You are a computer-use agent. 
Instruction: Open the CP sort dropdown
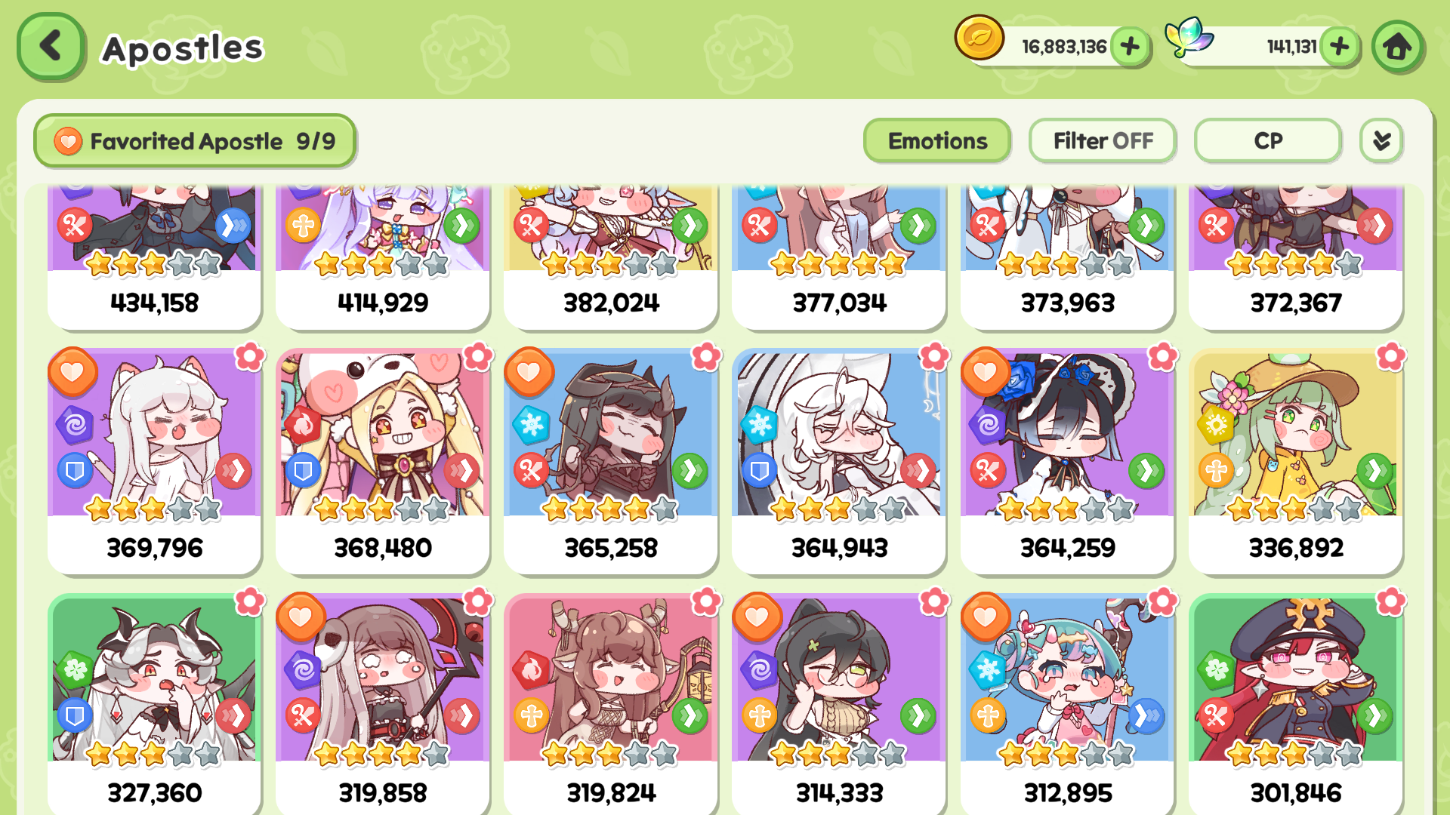(1268, 141)
